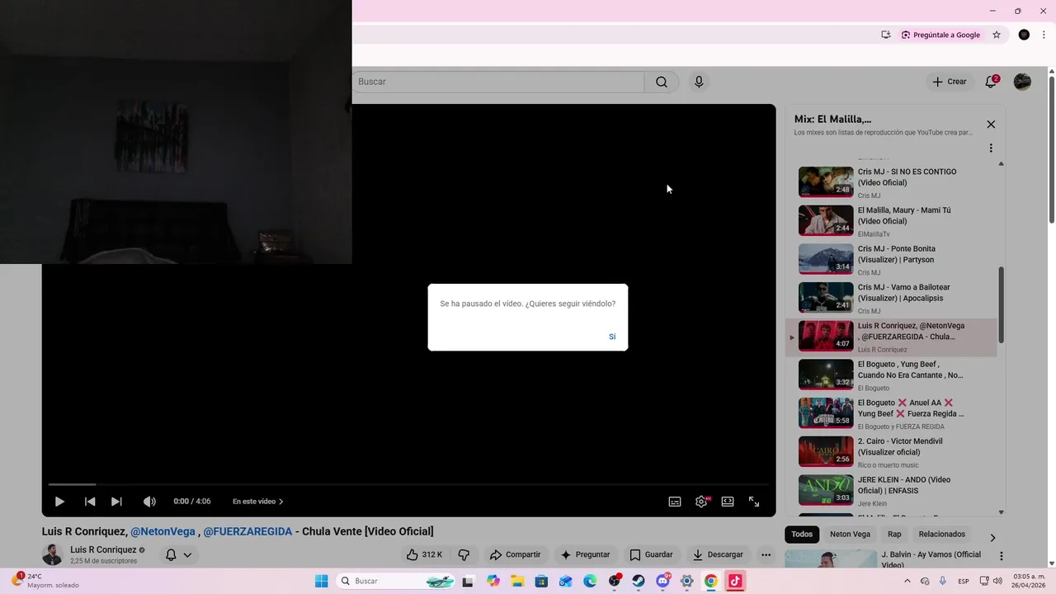The image size is (1056, 594).
Task: Open subscription notification dropdown
Action: 178,555
